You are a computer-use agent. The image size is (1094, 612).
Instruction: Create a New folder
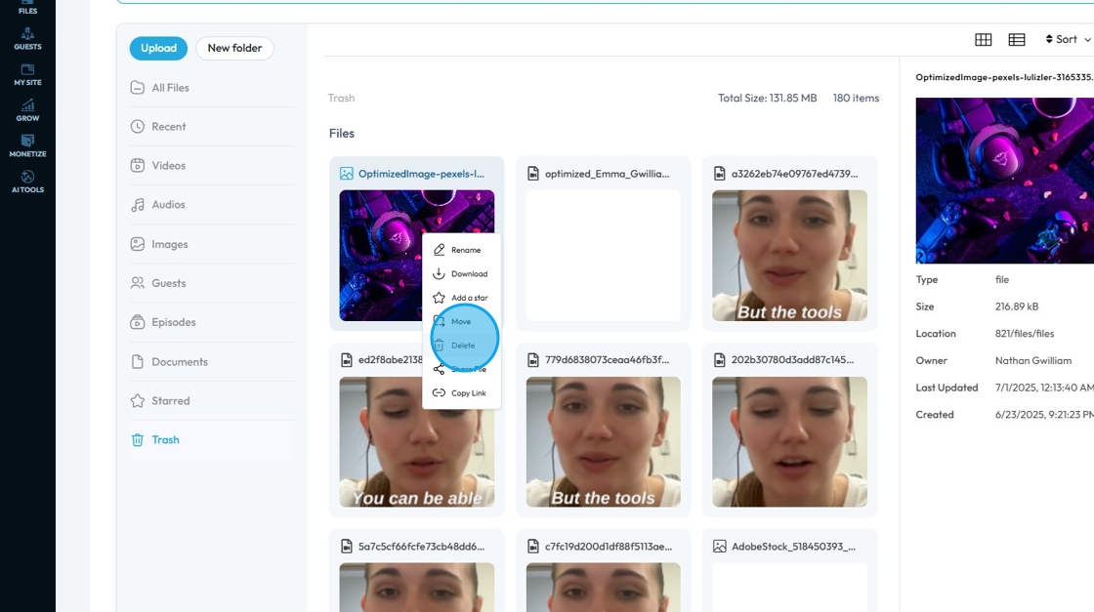pyautogui.click(x=234, y=48)
